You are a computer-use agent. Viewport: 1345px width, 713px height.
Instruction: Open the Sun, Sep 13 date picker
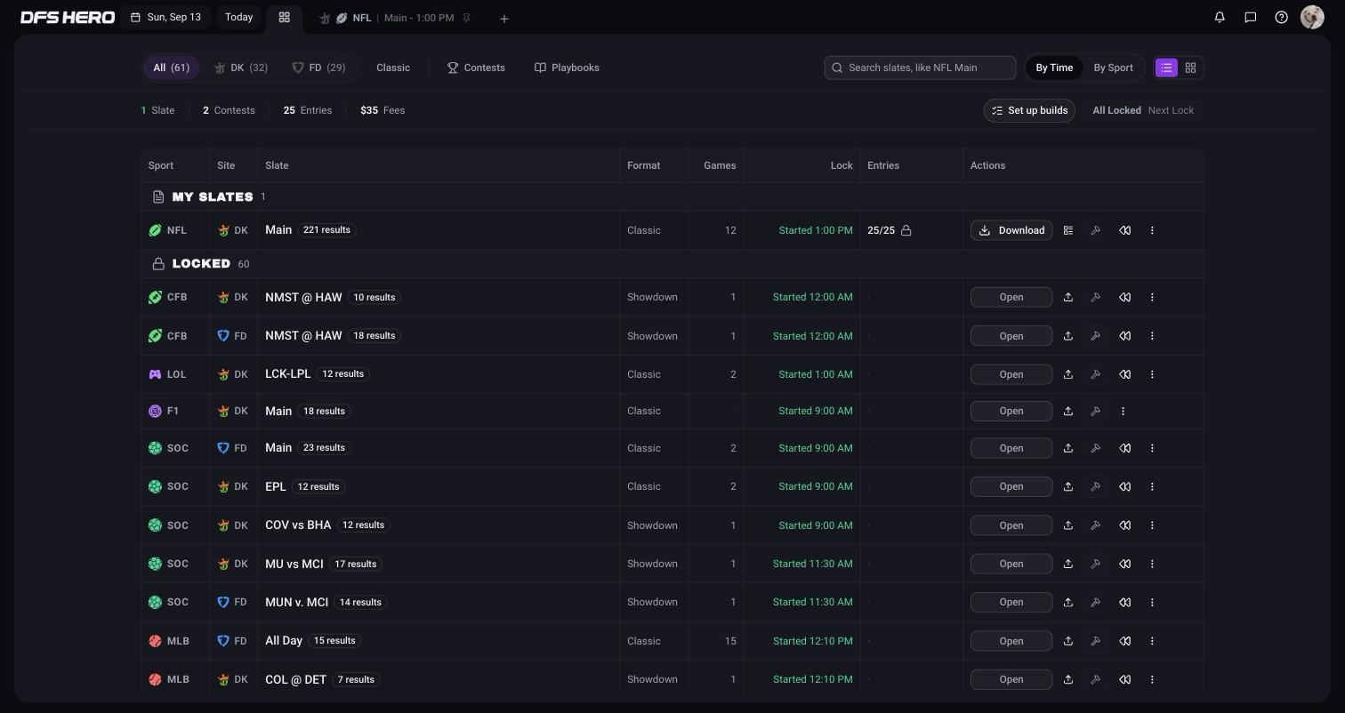point(165,17)
